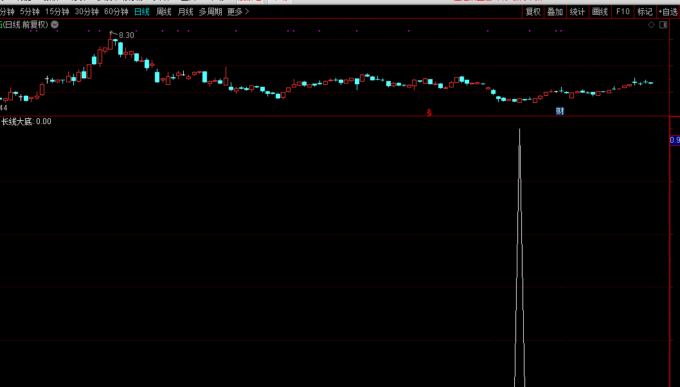Click the diamond icon above the chart
This screenshot has width=680, height=387.
point(651,24)
